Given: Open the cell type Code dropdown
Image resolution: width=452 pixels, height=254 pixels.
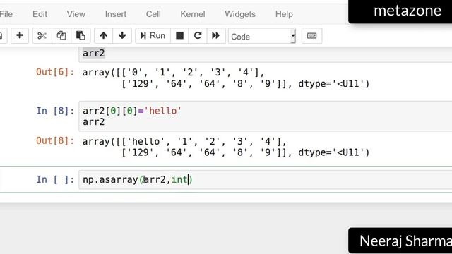Looking at the screenshot, I should [262, 36].
